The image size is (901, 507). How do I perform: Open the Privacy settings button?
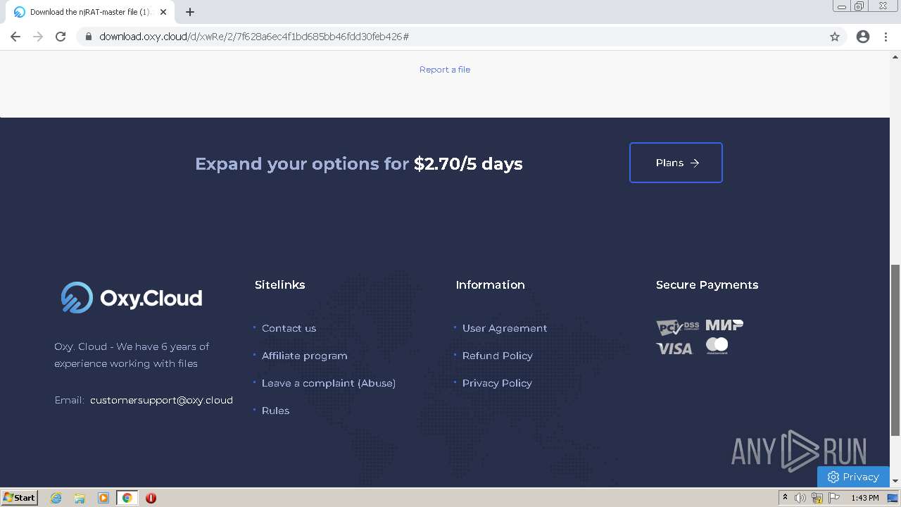coord(853,477)
